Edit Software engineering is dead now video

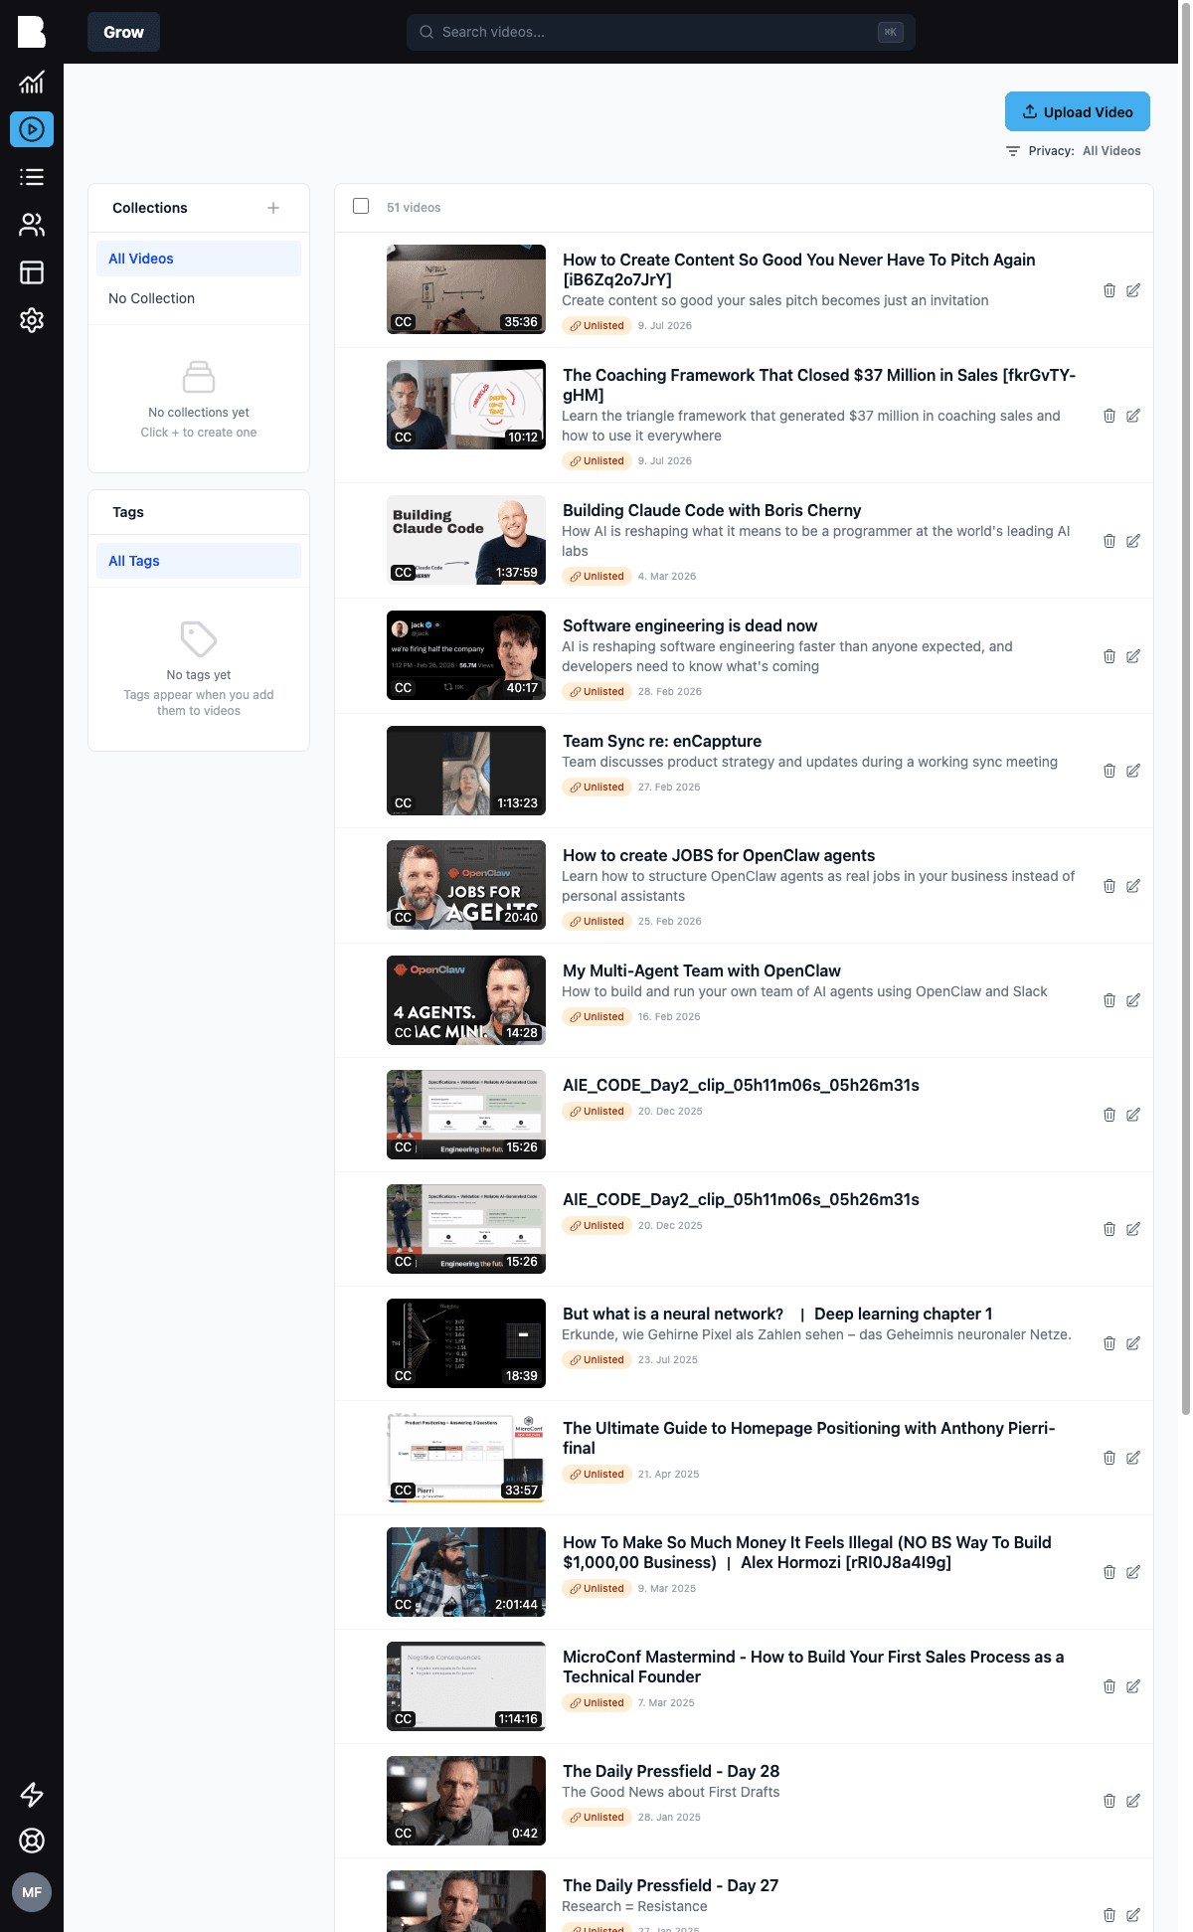(x=1133, y=656)
